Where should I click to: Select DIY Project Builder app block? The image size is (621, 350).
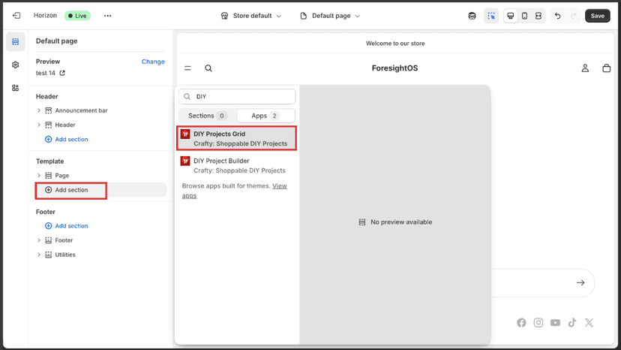click(x=236, y=165)
